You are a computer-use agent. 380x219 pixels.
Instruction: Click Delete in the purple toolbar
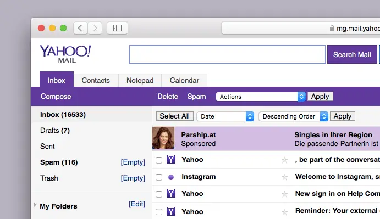(x=168, y=96)
